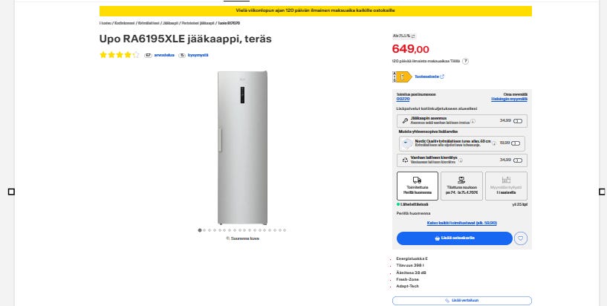Click the postal code 00270 link
Viewport: 607px width, 306px height.
[403, 99]
